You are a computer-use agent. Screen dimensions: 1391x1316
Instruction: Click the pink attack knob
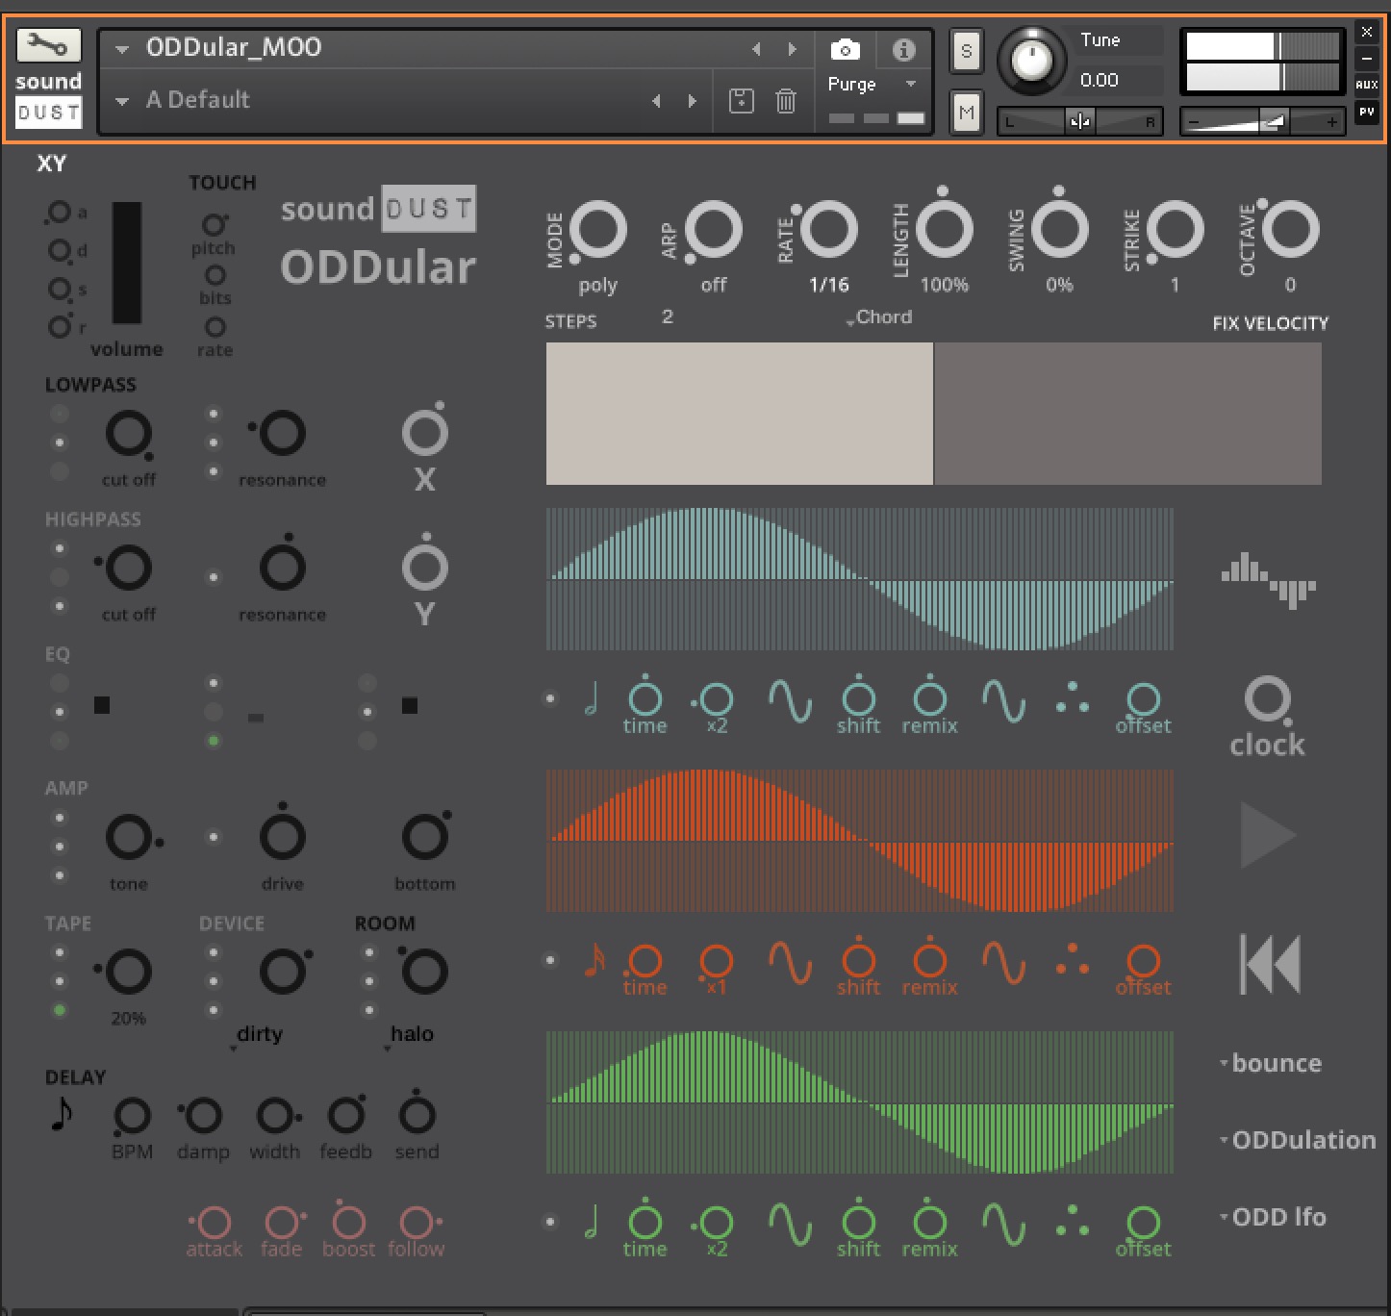213,1223
